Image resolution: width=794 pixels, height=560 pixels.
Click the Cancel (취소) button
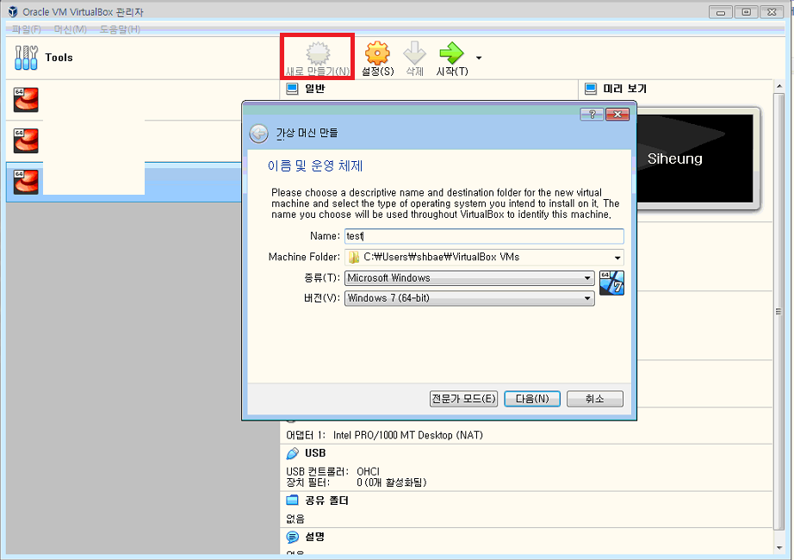click(x=595, y=399)
